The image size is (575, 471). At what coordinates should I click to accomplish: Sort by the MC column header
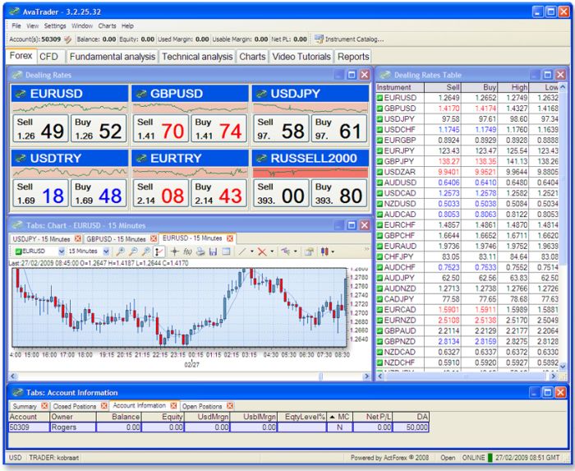pos(339,417)
